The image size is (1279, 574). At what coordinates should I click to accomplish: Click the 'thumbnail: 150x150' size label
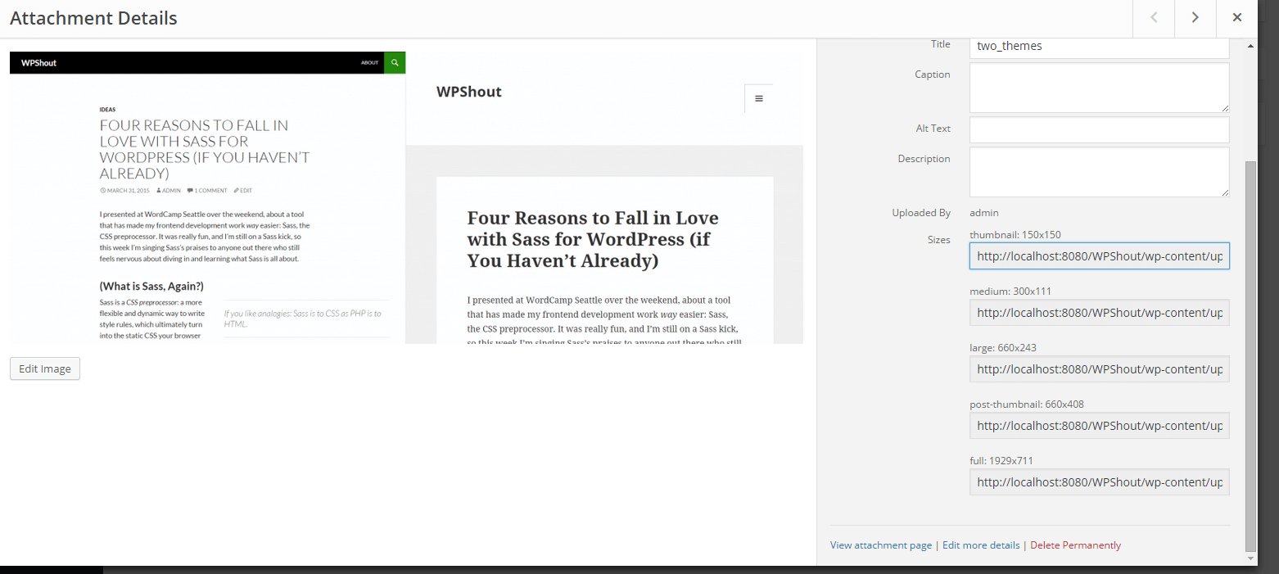(x=1015, y=235)
